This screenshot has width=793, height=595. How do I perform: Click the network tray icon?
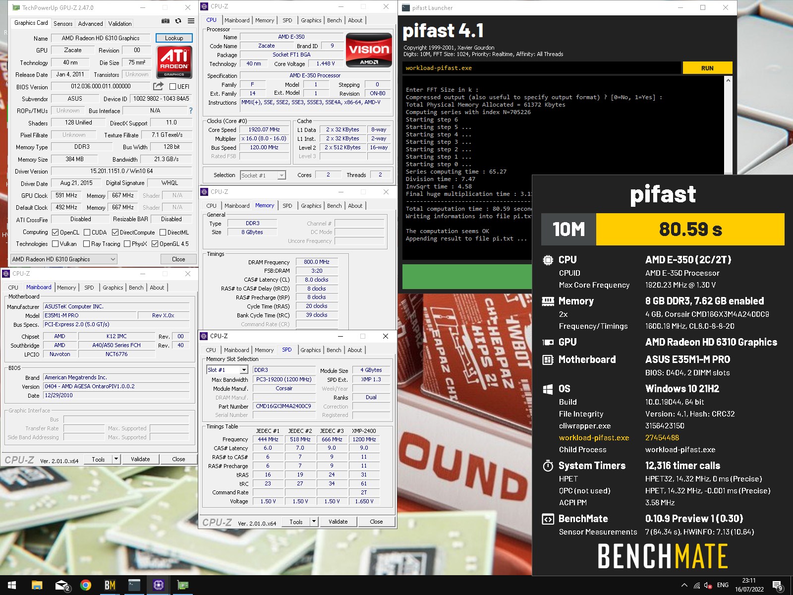(697, 586)
